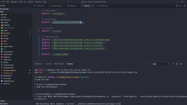Image resolution: width=187 pixels, height=105 pixels.
Task: Open the Go menu
Action: 25,2
